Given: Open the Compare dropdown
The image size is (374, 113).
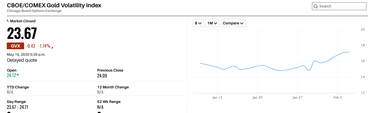Looking at the screenshot, I should 233,23.
